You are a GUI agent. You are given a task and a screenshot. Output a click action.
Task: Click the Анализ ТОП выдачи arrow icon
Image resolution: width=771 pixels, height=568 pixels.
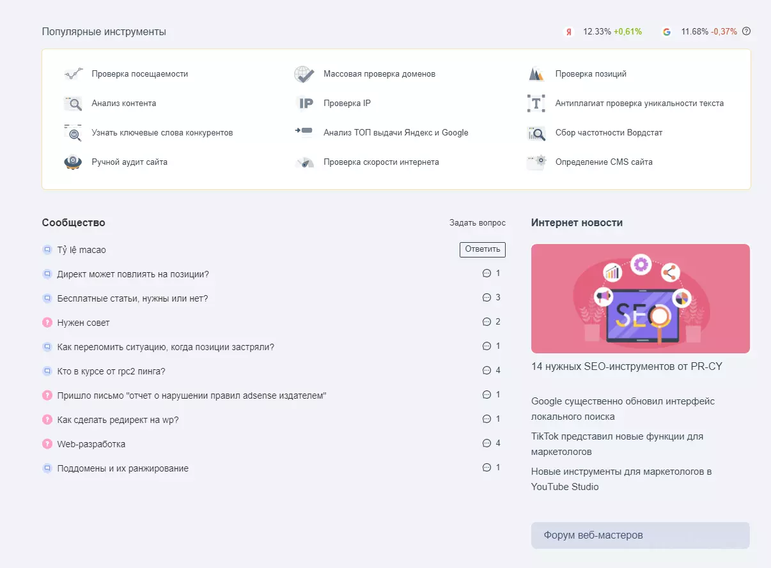pos(304,131)
